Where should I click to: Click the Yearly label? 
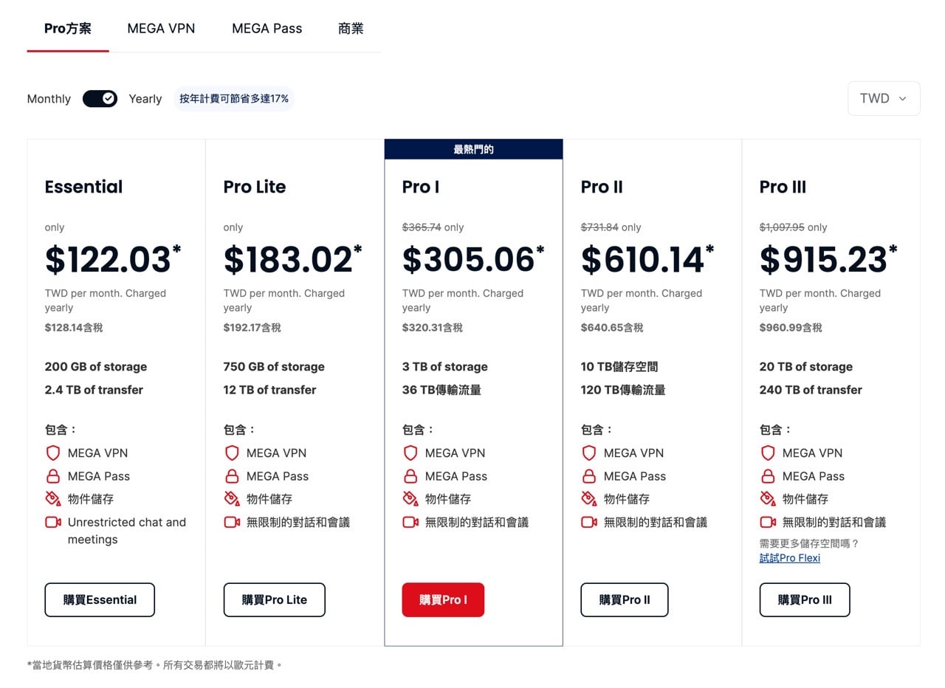[145, 99]
